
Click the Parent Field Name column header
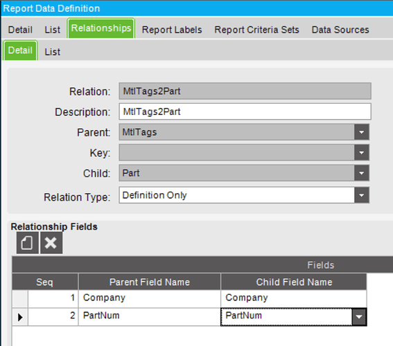pyautogui.click(x=150, y=282)
